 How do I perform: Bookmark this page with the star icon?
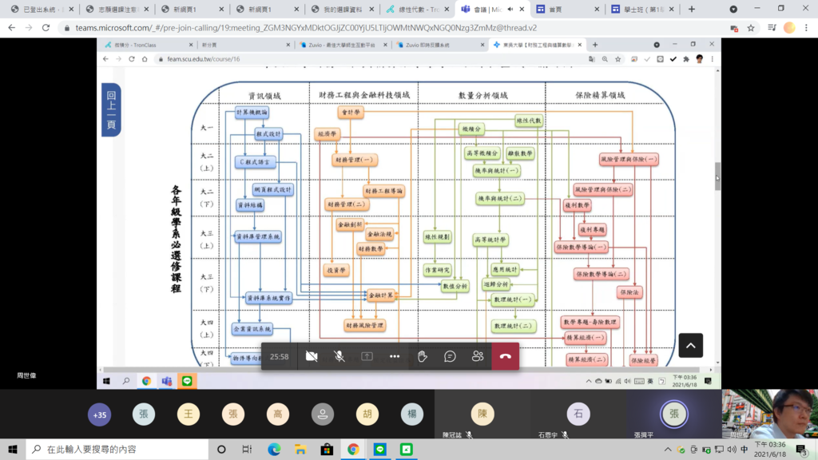[x=751, y=27]
